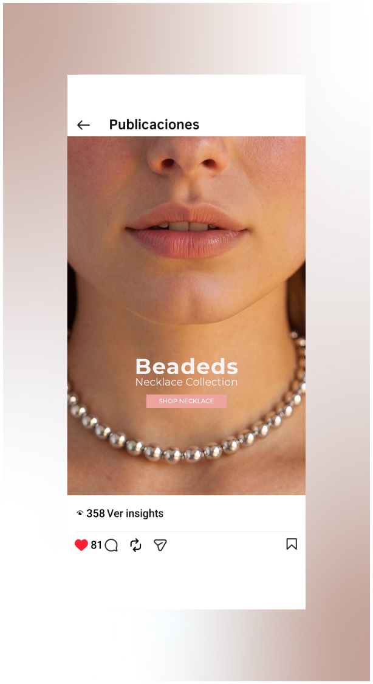
Task: Select the Necklace Collection subtitle
Action: pyautogui.click(x=187, y=382)
